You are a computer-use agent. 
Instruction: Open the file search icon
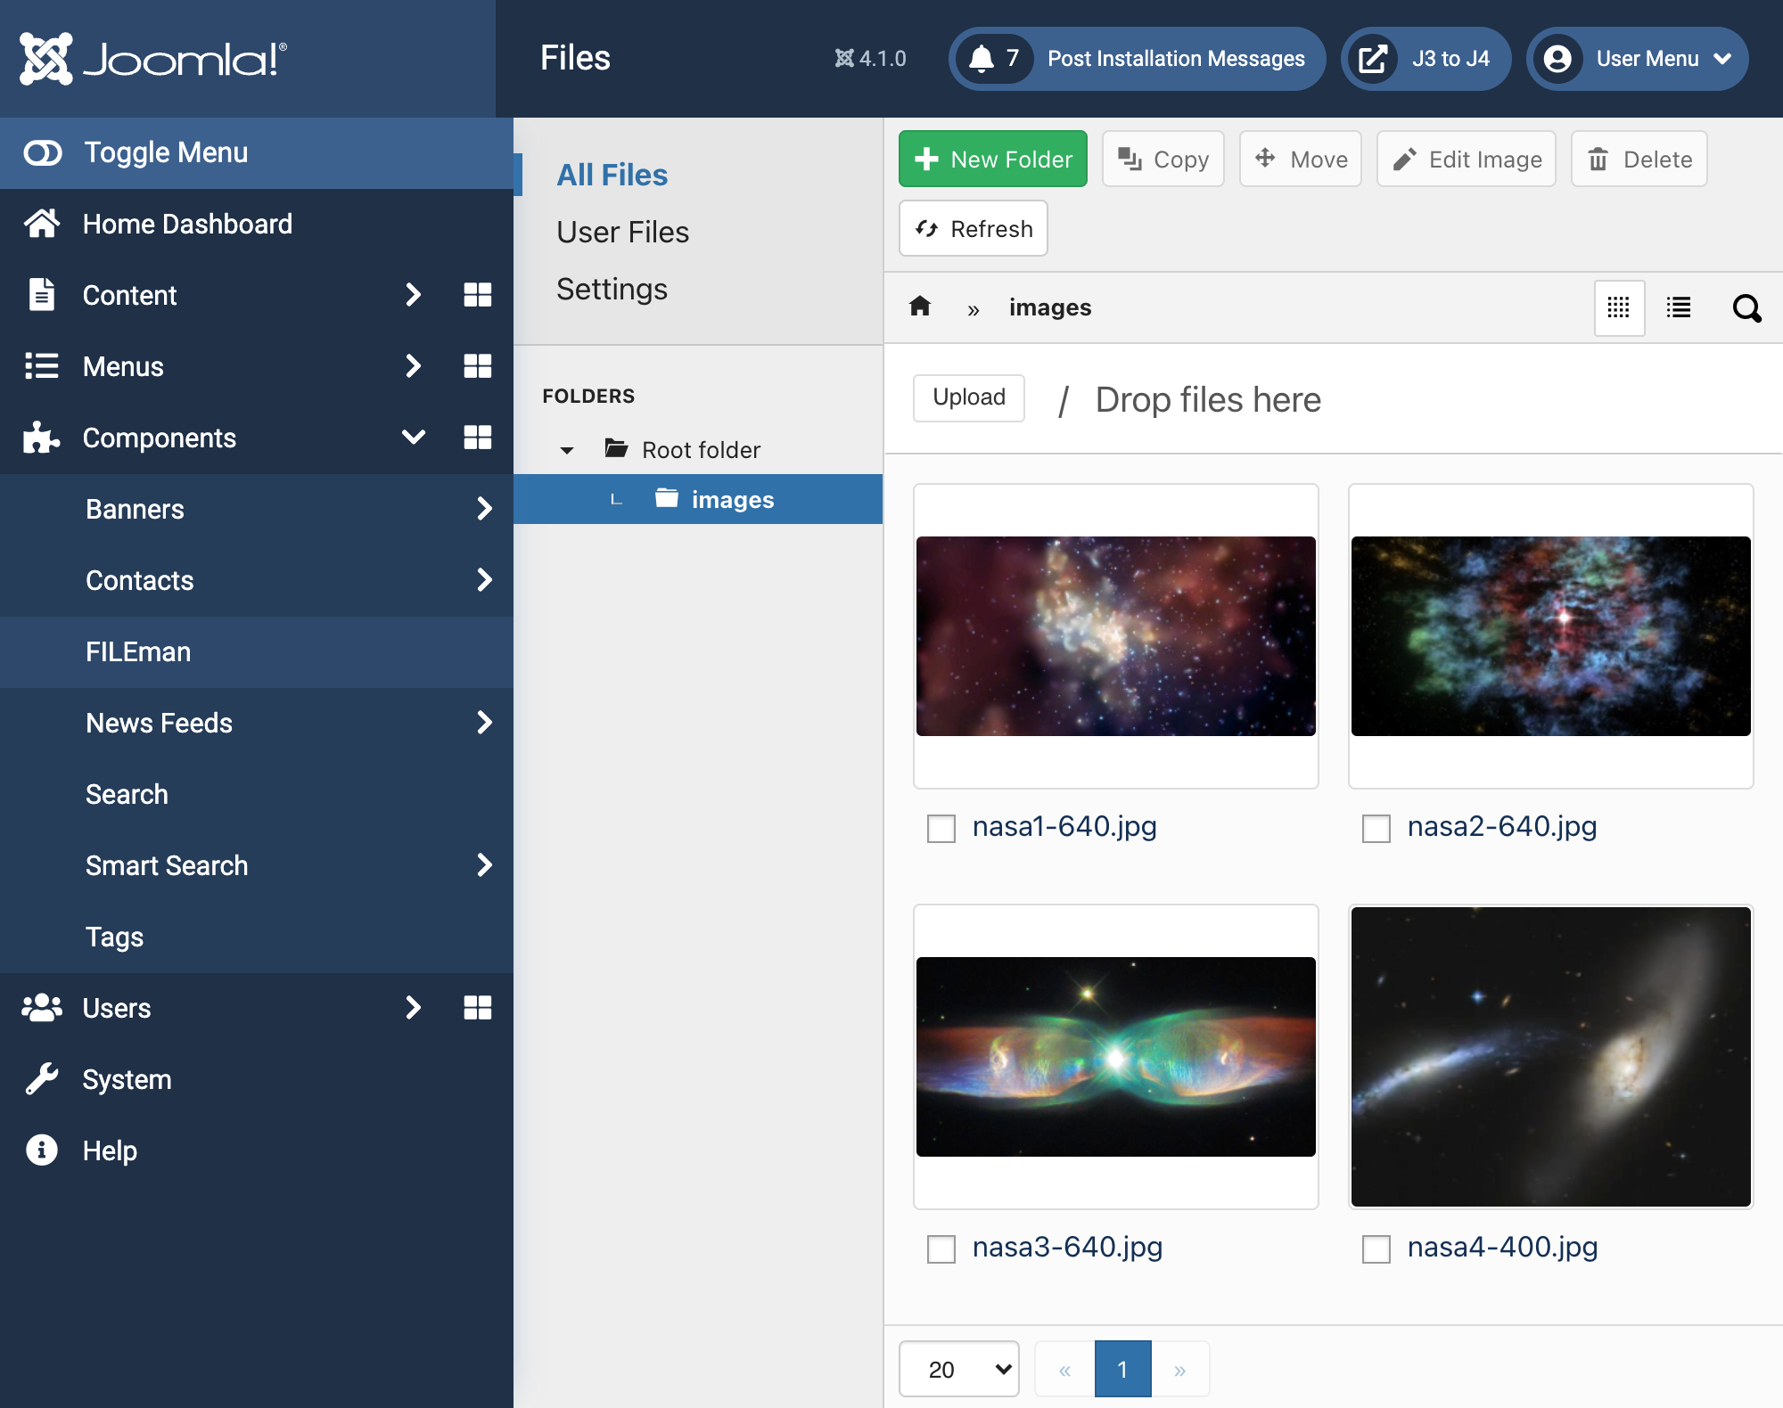(x=1746, y=308)
